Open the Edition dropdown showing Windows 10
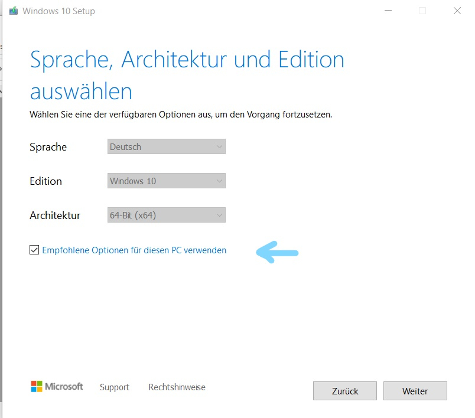 167,181
